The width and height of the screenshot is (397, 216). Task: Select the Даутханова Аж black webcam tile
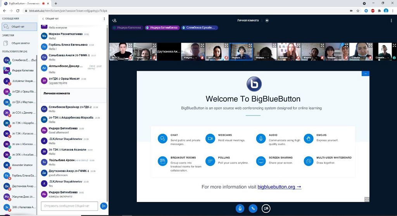click(x=169, y=52)
